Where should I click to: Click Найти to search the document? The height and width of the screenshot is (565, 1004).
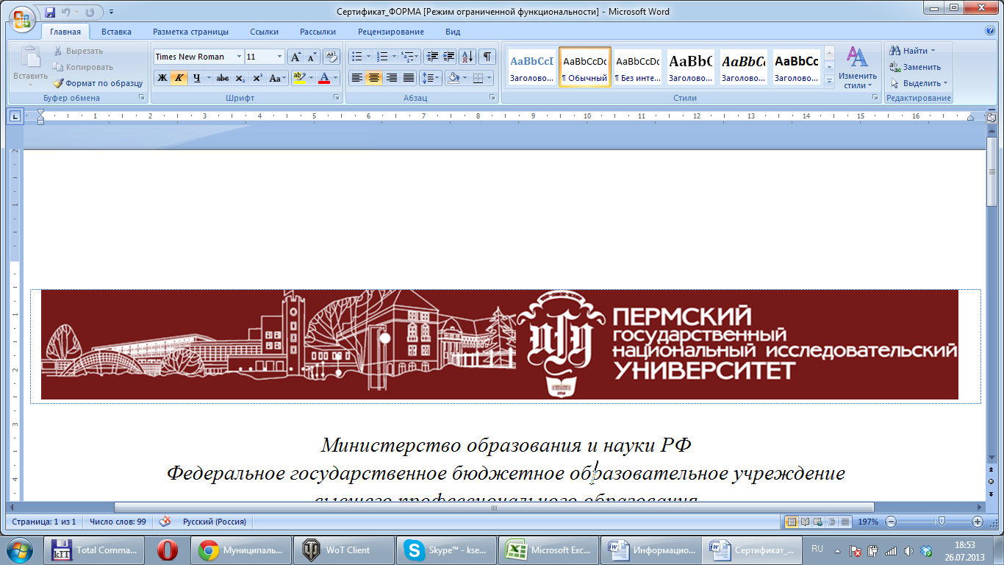912,51
